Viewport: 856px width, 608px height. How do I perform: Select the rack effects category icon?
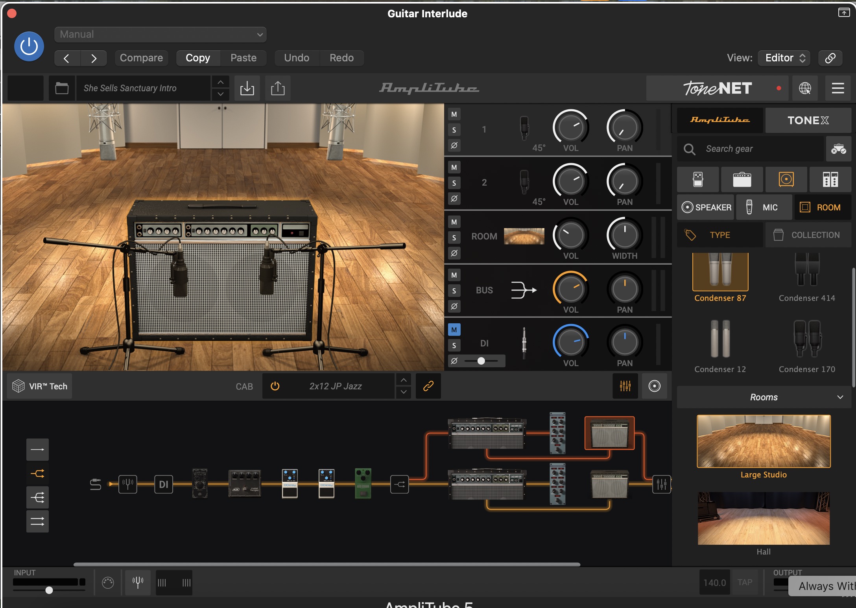pos(830,179)
